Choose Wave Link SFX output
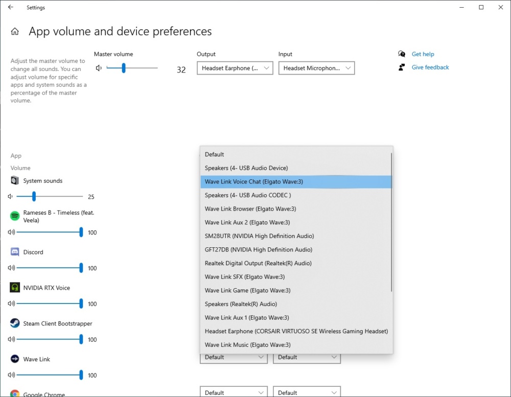 click(x=296, y=277)
